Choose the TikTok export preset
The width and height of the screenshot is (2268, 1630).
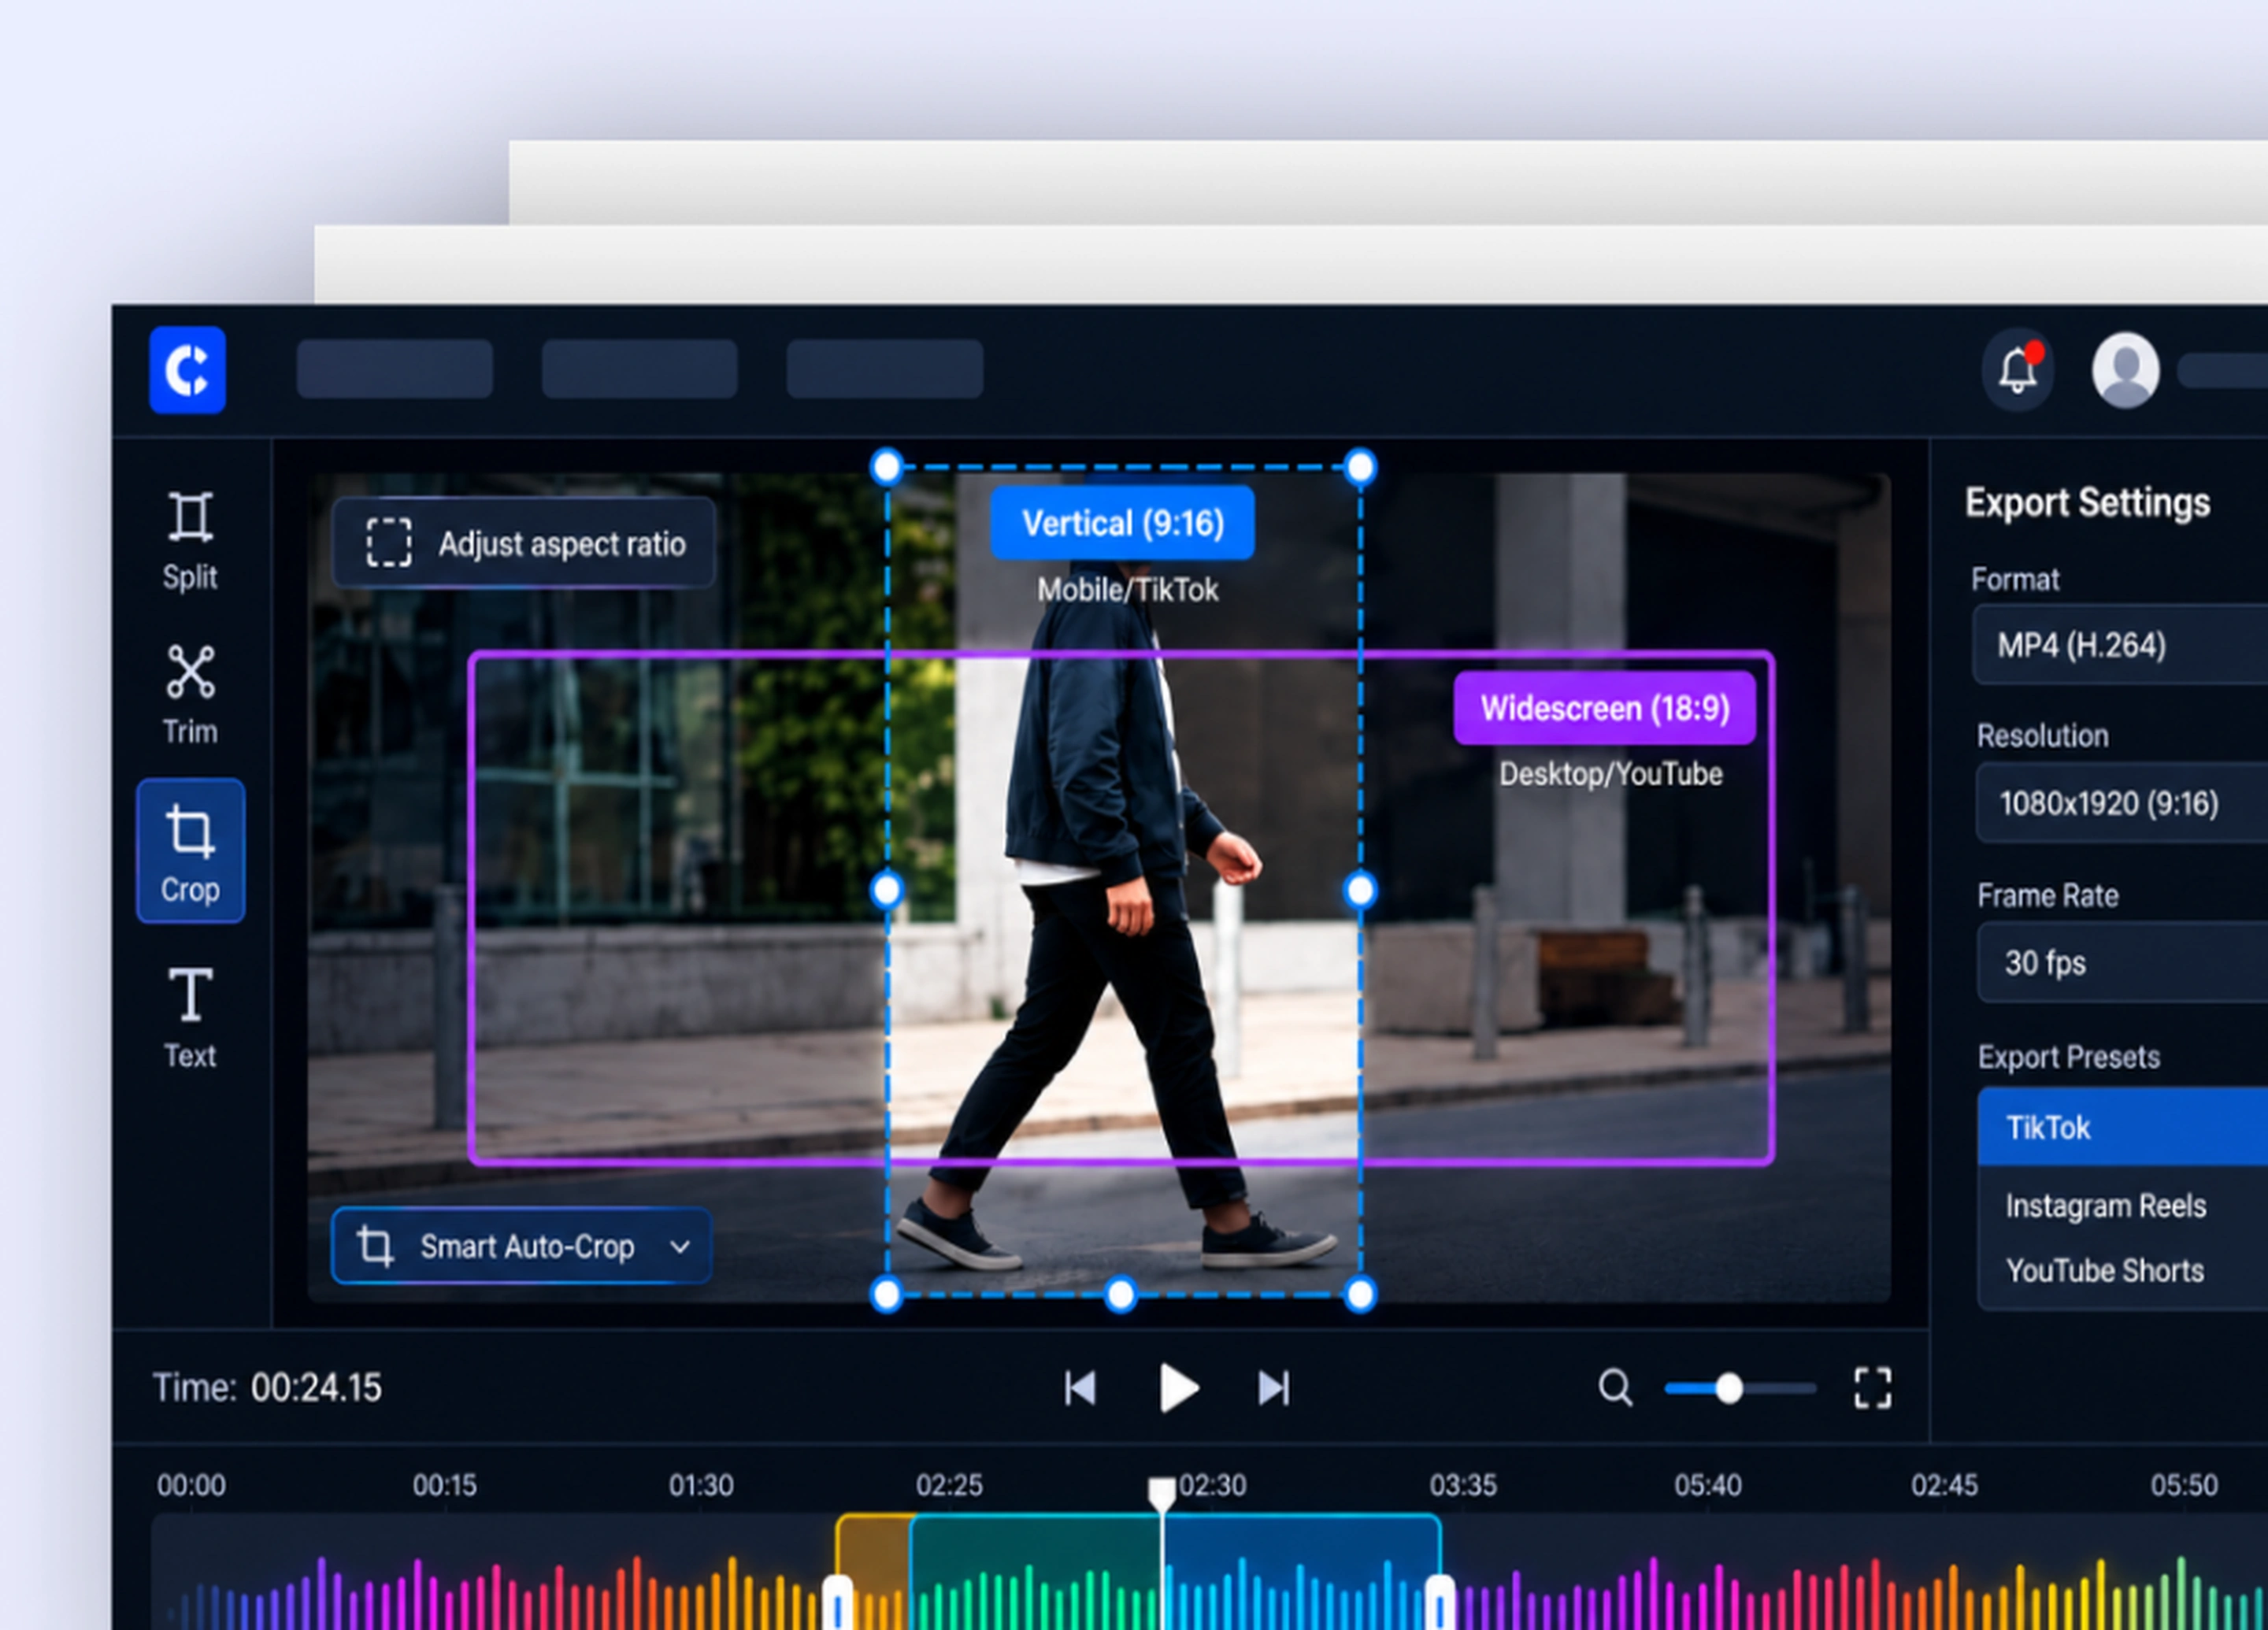pyautogui.click(x=2123, y=1127)
